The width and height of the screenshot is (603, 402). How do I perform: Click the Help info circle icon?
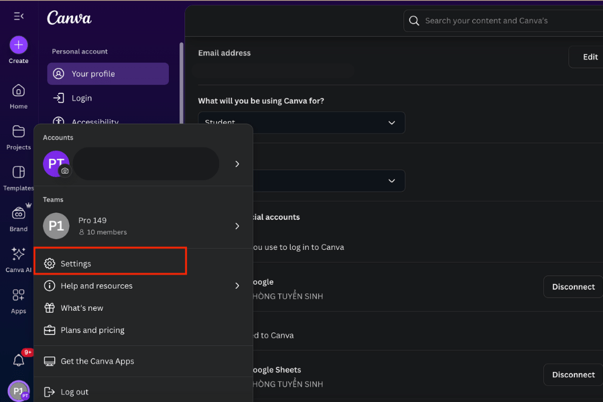click(49, 286)
